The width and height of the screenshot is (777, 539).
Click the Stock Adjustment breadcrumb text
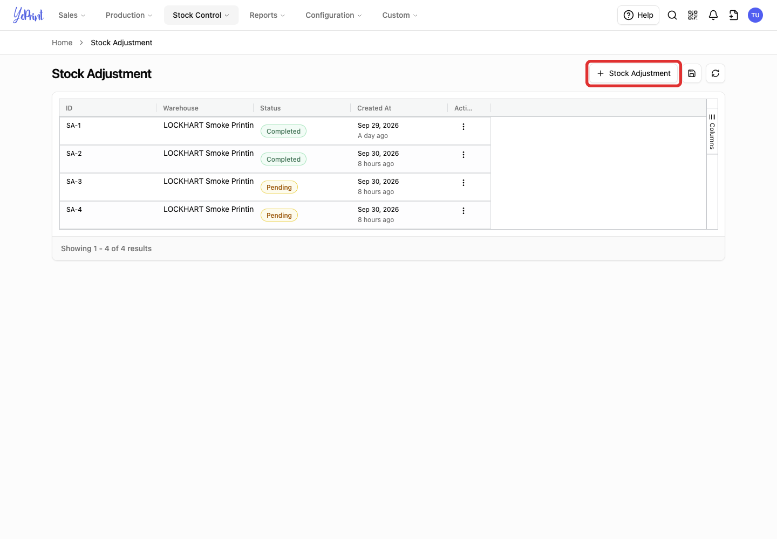121,43
